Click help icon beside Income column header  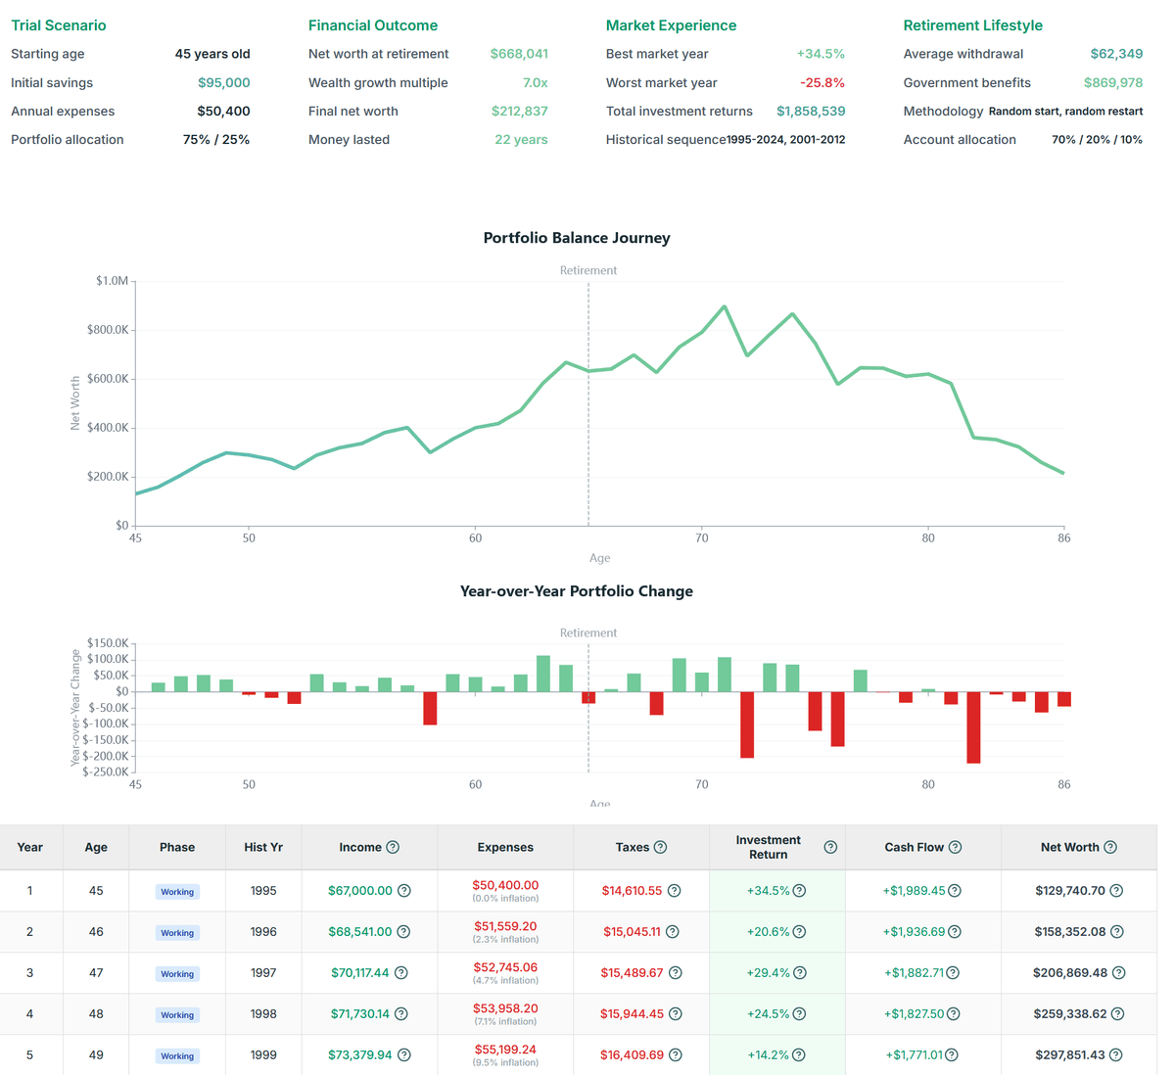tap(393, 847)
